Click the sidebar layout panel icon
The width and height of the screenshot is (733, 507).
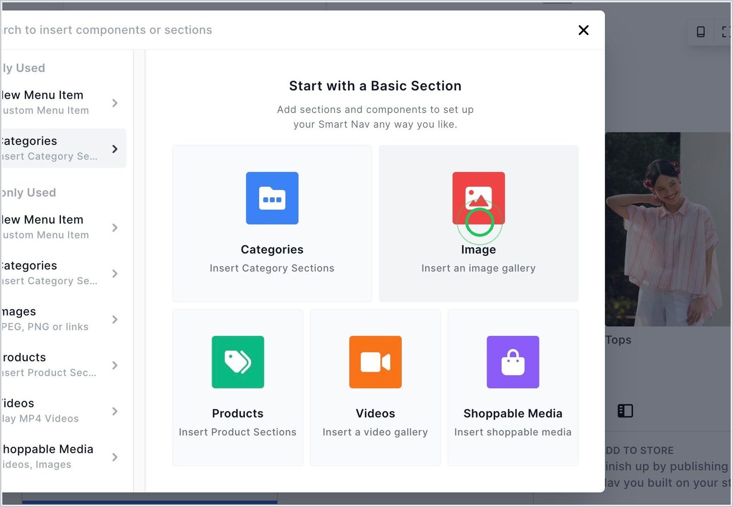tap(625, 411)
